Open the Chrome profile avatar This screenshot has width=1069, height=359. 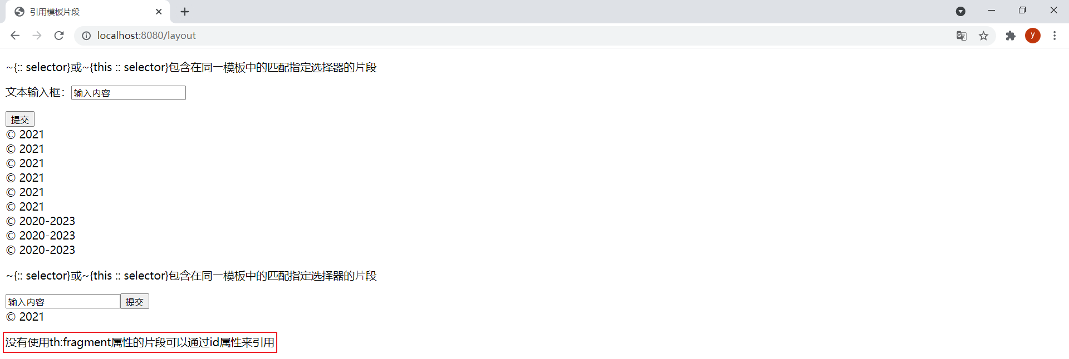(1033, 36)
